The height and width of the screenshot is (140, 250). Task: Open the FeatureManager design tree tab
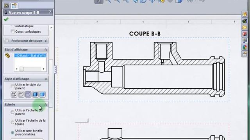coord(7,6)
